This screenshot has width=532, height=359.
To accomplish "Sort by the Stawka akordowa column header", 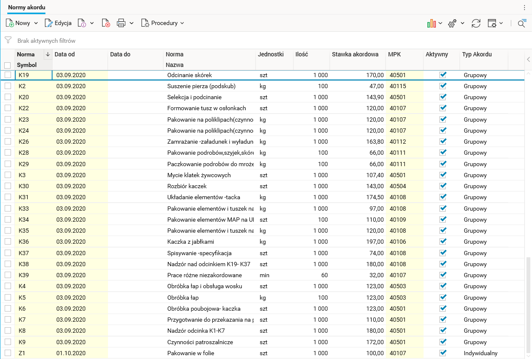I will (x=355, y=54).
